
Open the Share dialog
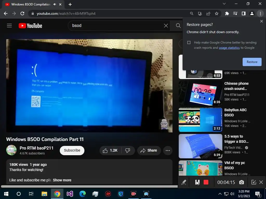pyautogui.click(x=149, y=151)
